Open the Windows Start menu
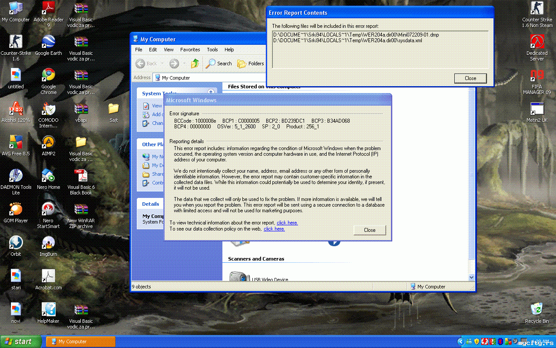Image resolution: width=556 pixels, height=348 pixels. pos(21,341)
